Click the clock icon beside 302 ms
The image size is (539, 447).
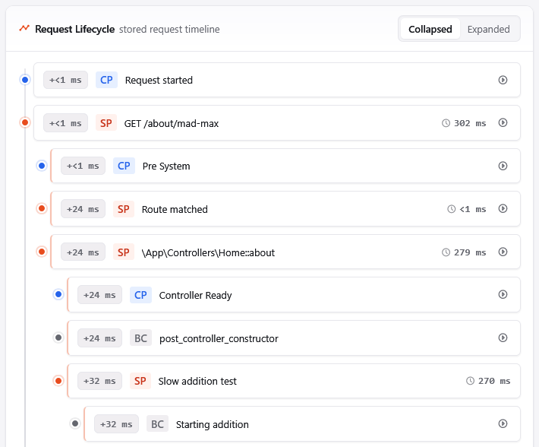pos(446,123)
